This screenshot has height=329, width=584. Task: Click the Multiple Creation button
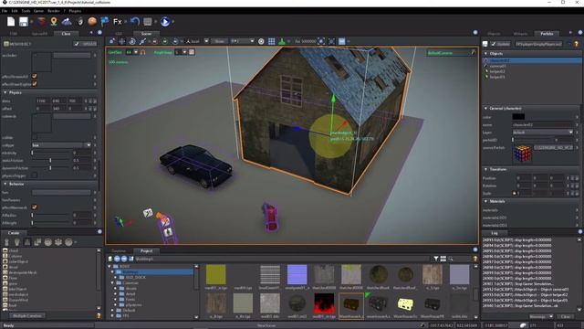[27, 315]
